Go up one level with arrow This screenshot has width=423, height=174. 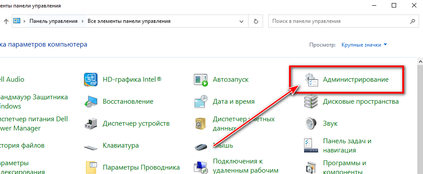point(6,21)
